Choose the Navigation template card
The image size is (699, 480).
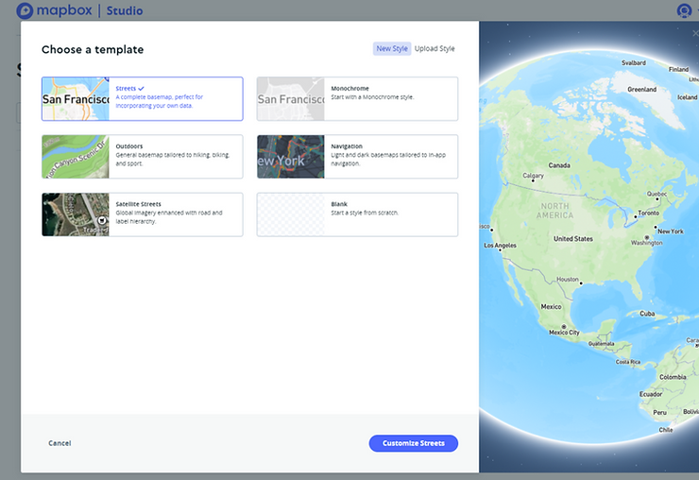[357, 157]
